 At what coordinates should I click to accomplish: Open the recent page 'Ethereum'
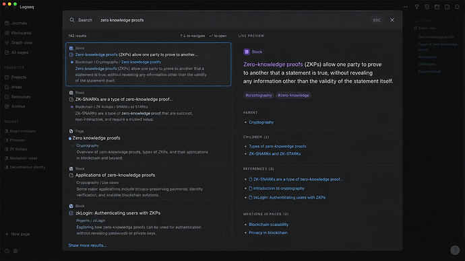tap(15, 140)
